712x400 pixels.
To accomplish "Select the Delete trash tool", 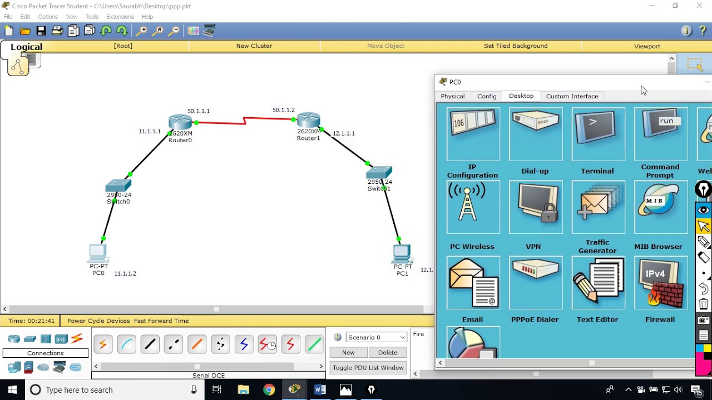I will (x=704, y=304).
